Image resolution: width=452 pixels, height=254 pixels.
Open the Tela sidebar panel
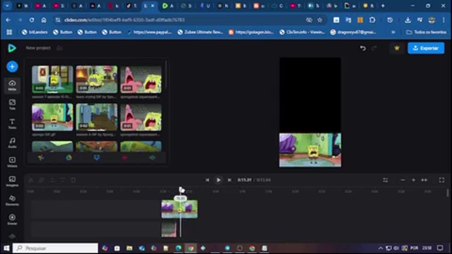tap(12, 104)
